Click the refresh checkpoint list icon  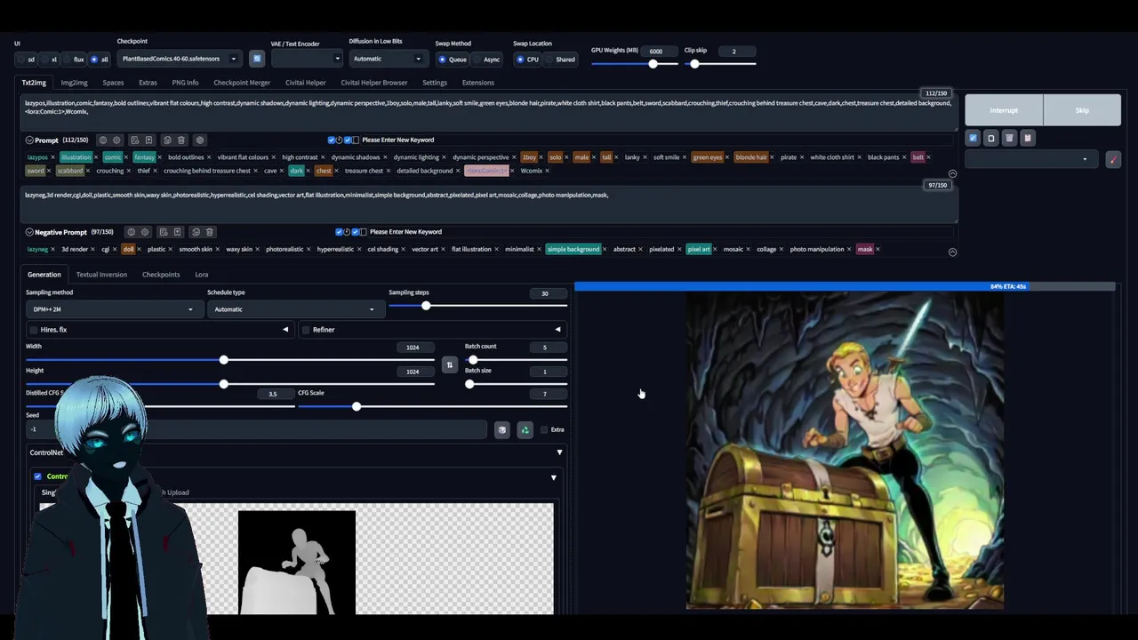click(257, 59)
